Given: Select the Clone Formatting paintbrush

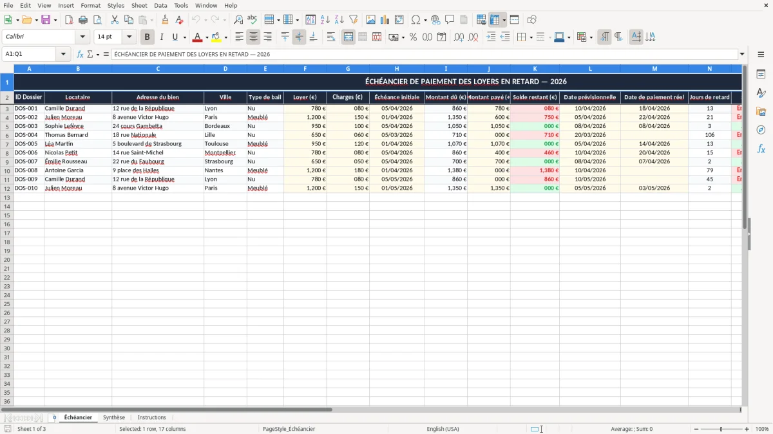Looking at the screenshot, I should (x=166, y=20).
